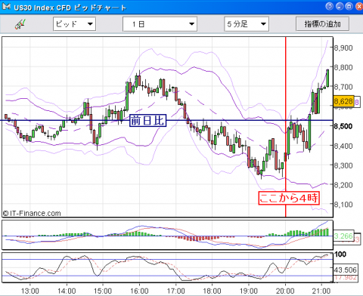Click the app logo in title bar

(6, 7)
